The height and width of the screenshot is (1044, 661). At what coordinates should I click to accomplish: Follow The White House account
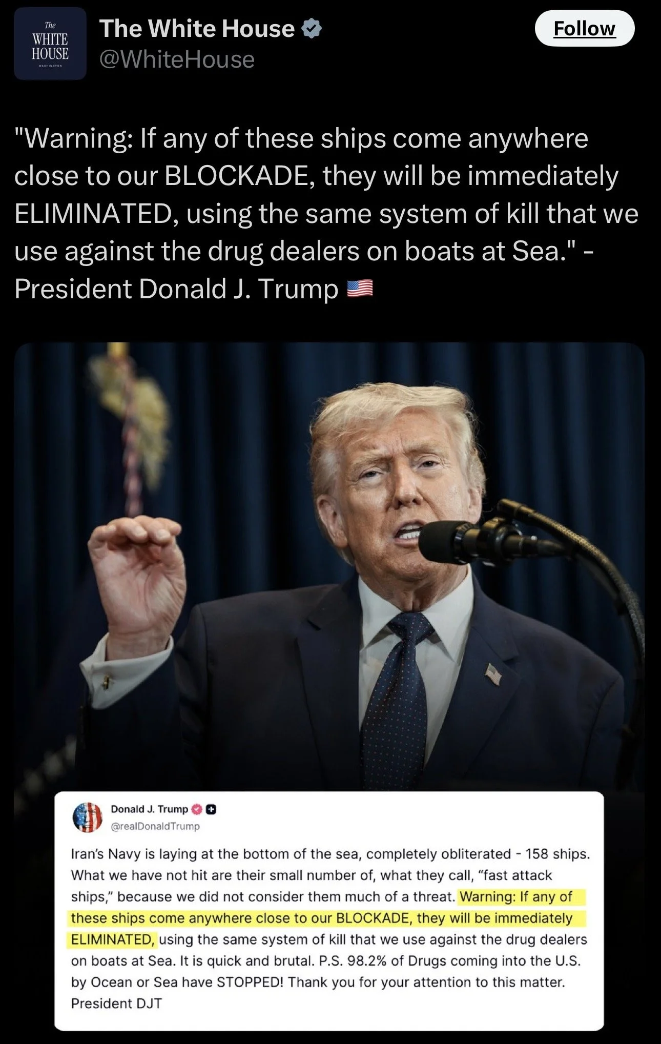585,28
